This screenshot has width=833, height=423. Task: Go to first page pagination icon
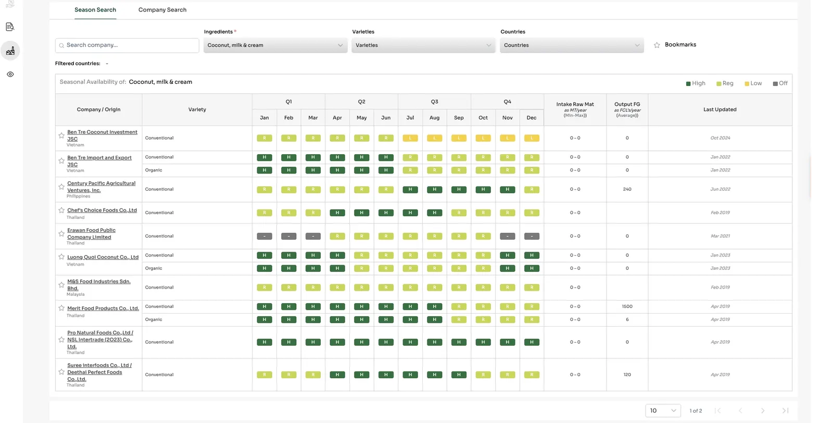pyautogui.click(x=718, y=410)
